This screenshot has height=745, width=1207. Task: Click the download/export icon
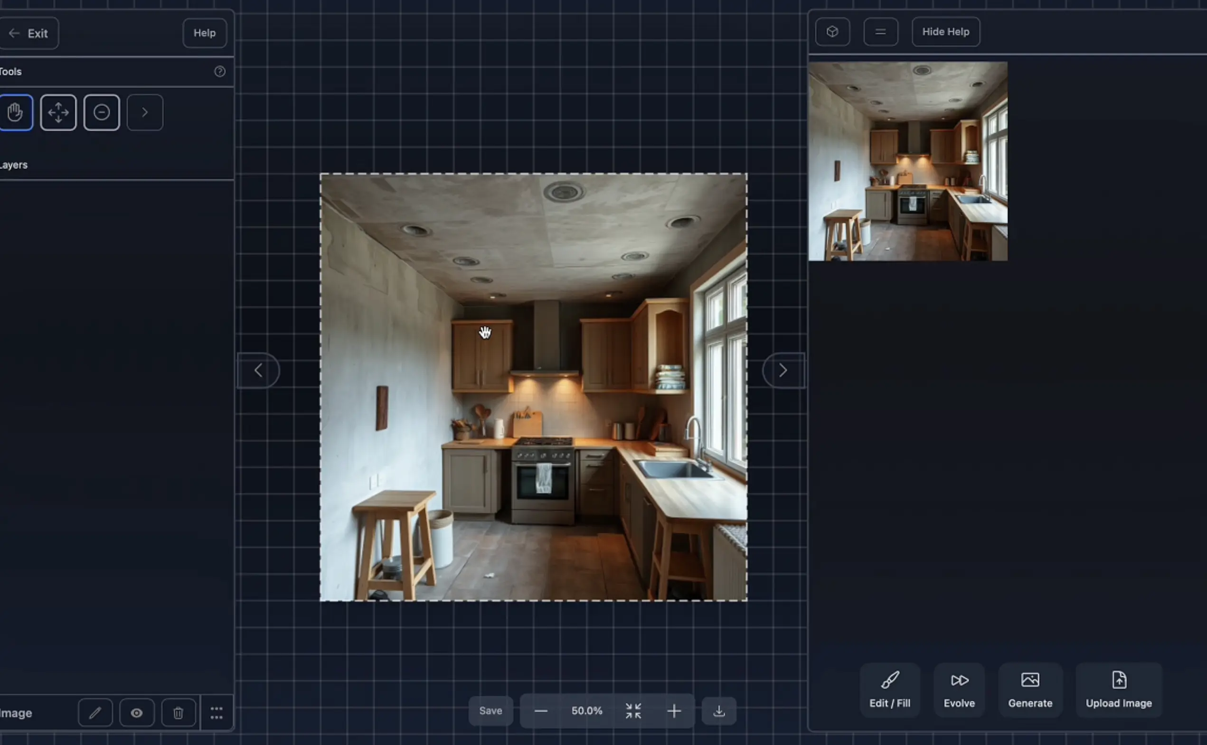coord(719,710)
